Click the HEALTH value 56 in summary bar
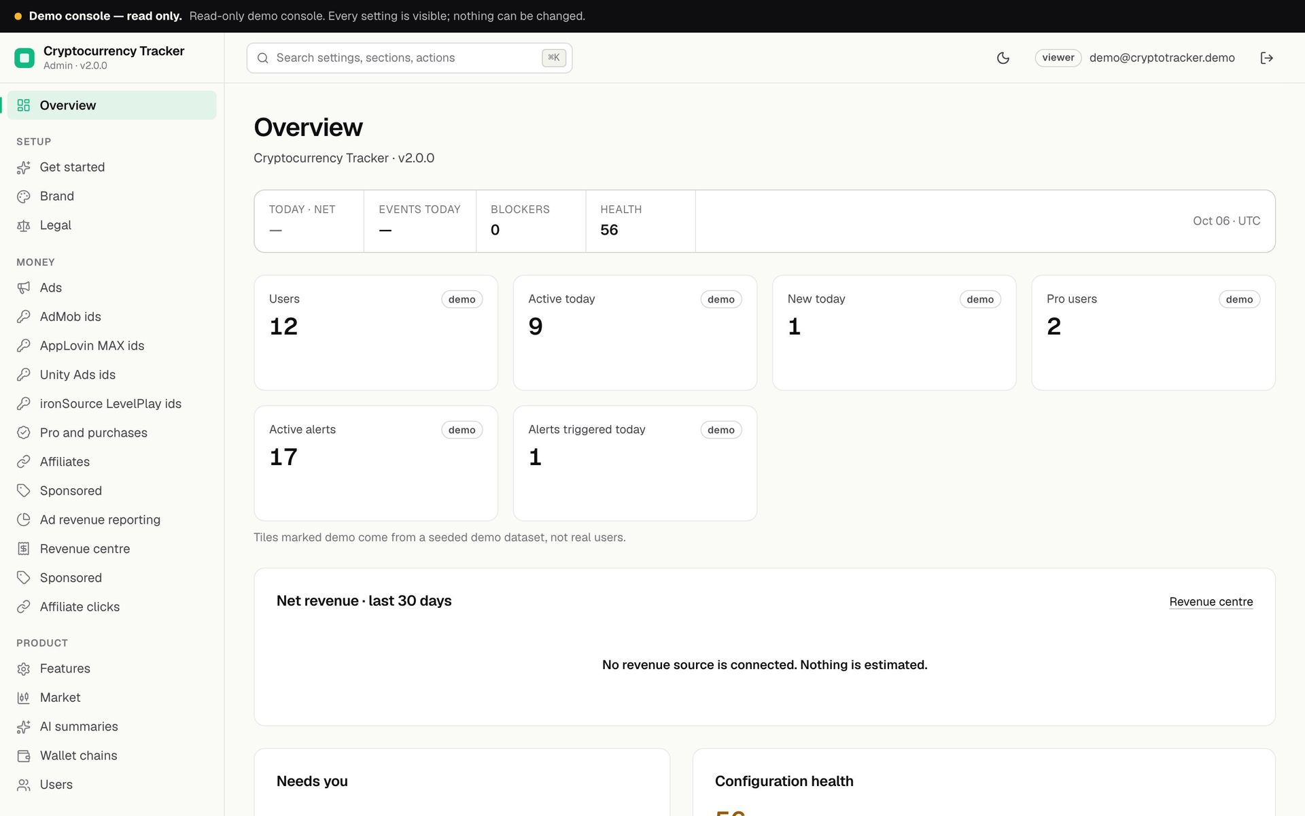The height and width of the screenshot is (816, 1305). coord(609,230)
